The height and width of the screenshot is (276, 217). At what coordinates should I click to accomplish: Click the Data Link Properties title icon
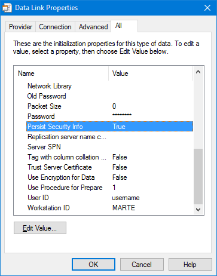[7, 8]
